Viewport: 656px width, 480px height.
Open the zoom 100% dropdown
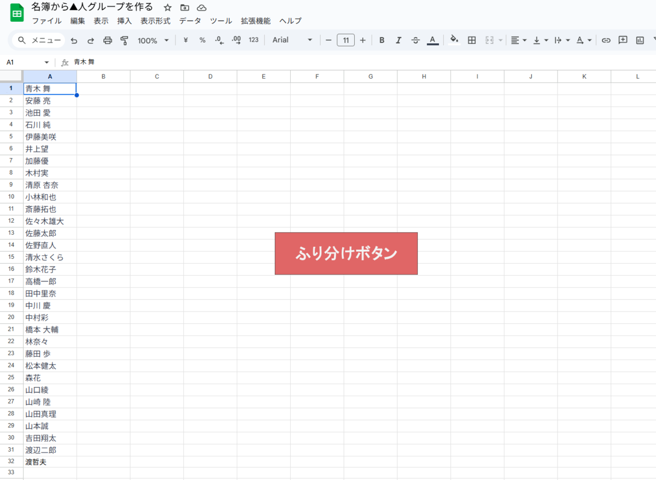coord(153,40)
